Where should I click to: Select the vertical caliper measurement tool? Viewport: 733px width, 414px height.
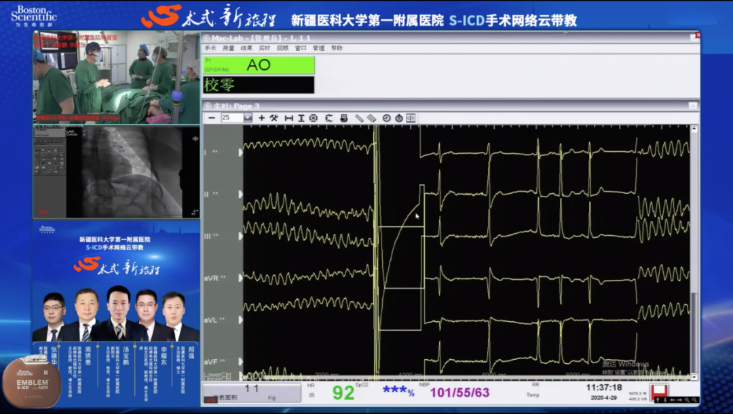[x=301, y=118]
